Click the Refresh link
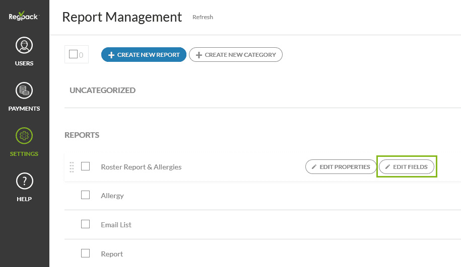This screenshot has height=267, width=461. 203,17
